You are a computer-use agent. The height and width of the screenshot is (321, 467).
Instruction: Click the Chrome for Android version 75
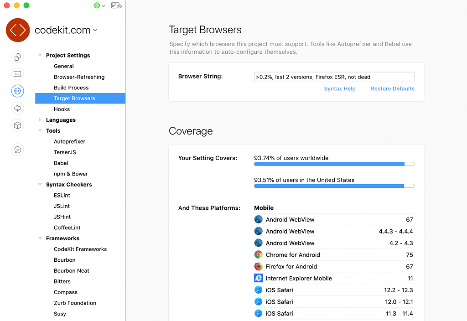pos(409,255)
